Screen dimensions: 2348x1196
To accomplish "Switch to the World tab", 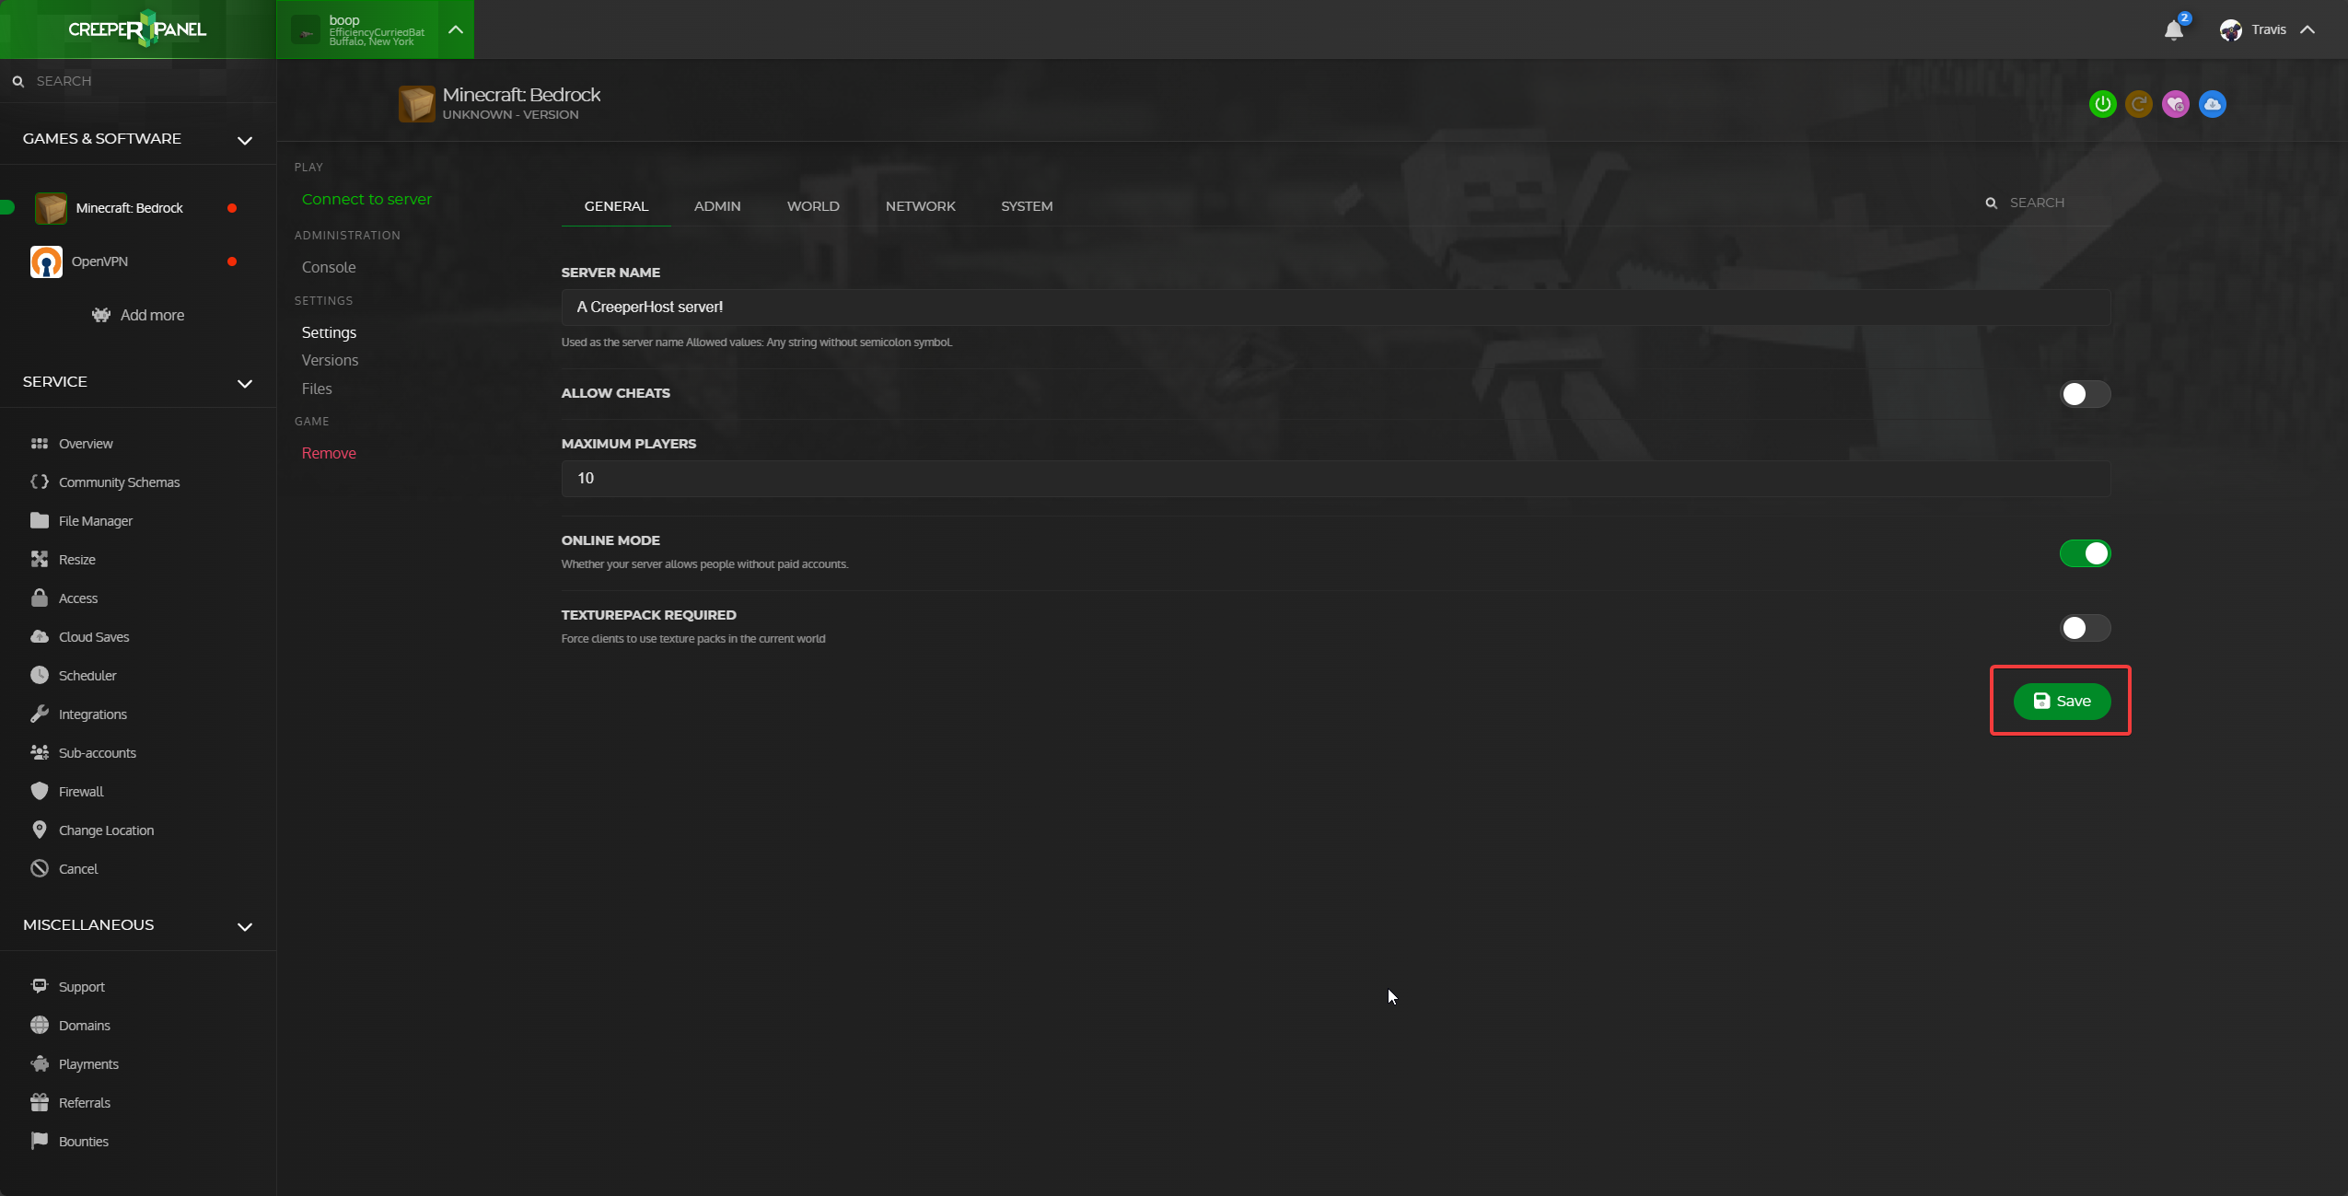I will [x=813, y=206].
